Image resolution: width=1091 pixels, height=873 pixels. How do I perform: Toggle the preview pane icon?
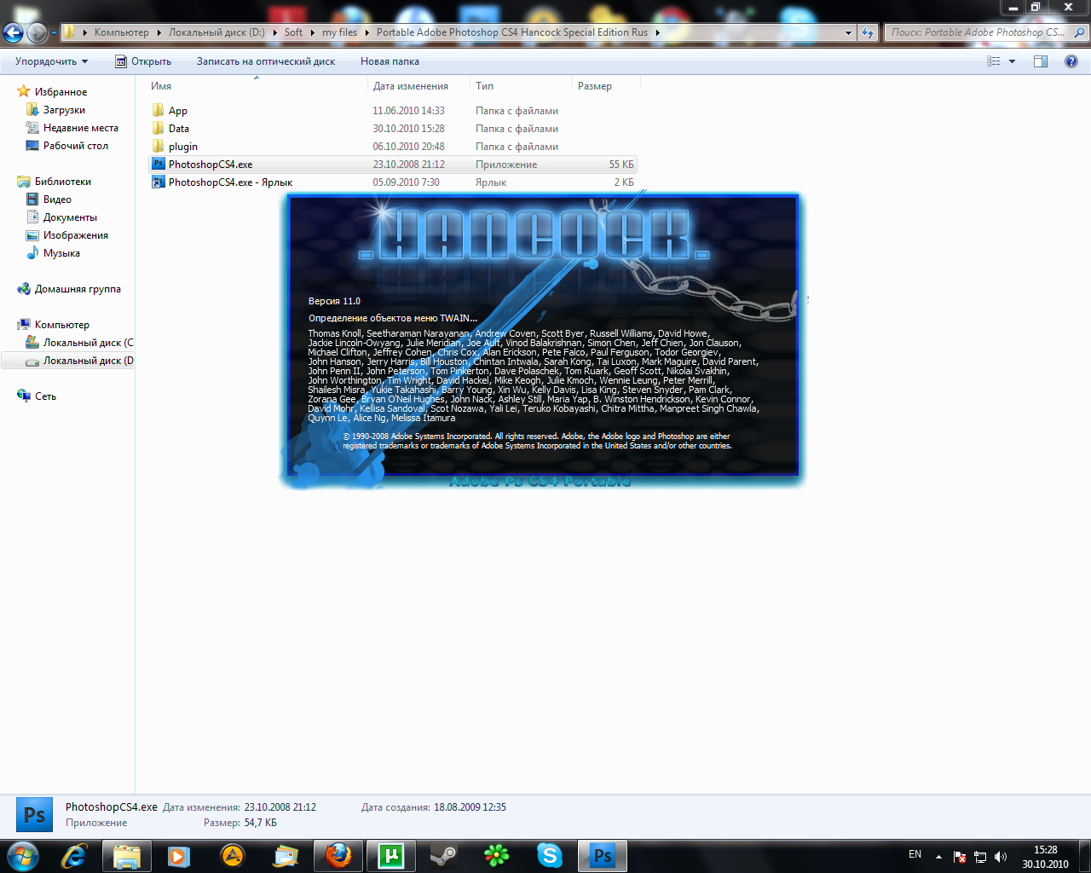(x=1041, y=61)
